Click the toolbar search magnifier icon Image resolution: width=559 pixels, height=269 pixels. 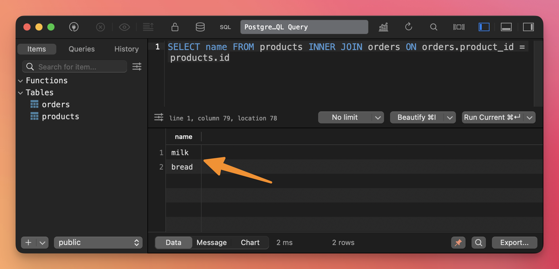pos(433,27)
